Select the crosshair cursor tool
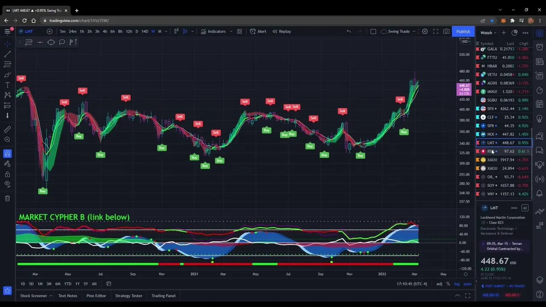The width and height of the screenshot is (546, 307). (7, 44)
